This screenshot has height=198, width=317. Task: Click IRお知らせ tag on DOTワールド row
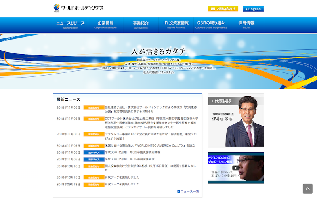[94, 118]
